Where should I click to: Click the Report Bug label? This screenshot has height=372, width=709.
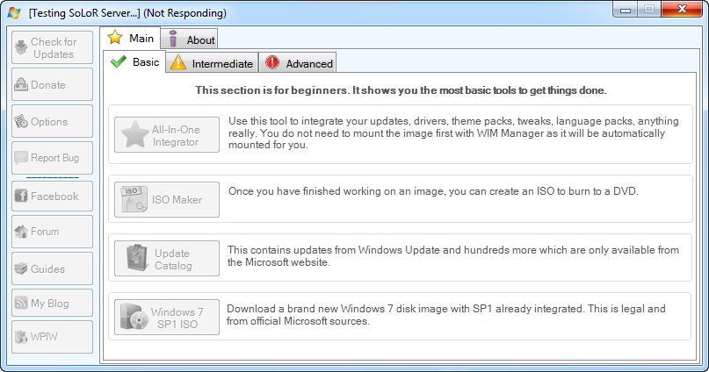(54, 158)
